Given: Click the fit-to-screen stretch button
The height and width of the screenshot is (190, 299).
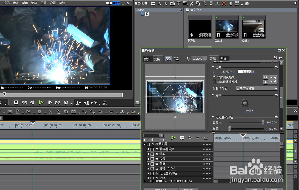Looking at the screenshot, I should pos(273,79).
